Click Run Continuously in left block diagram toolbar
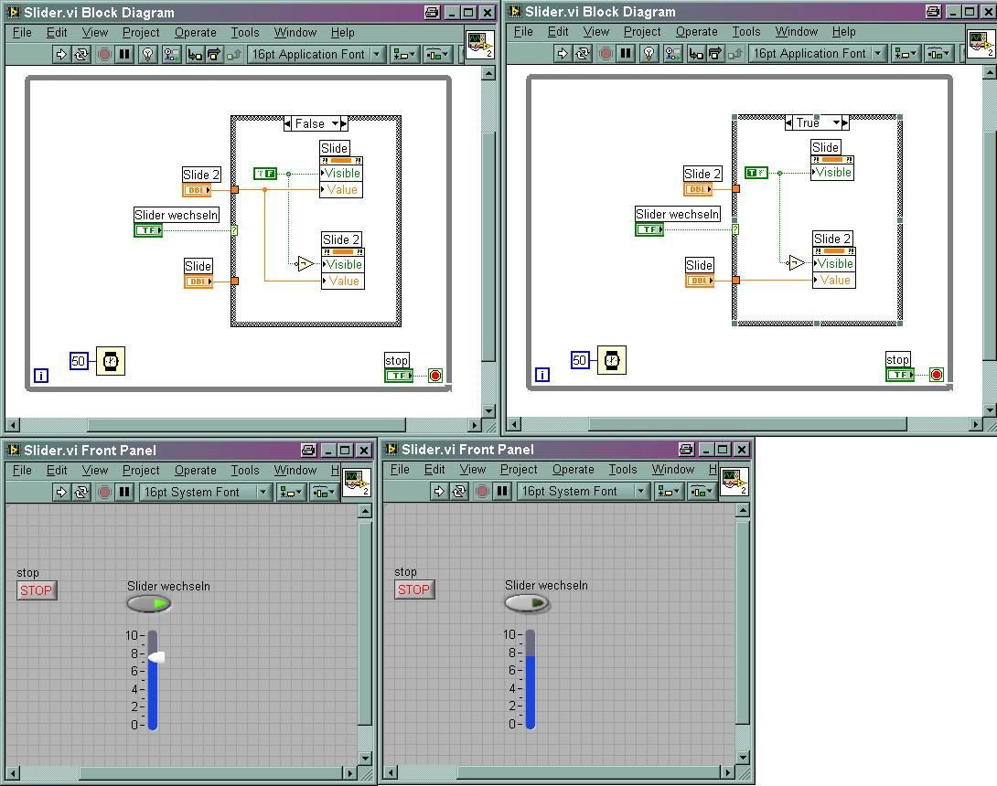Viewport: 997px width, 786px height. coord(81,55)
